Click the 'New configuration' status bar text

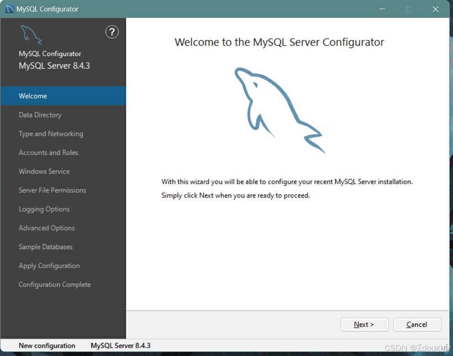(47, 345)
